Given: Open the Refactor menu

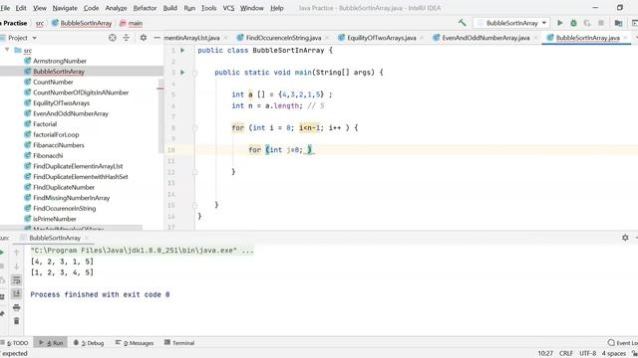Looking at the screenshot, I should pyautogui.click(x=145, y=8).
